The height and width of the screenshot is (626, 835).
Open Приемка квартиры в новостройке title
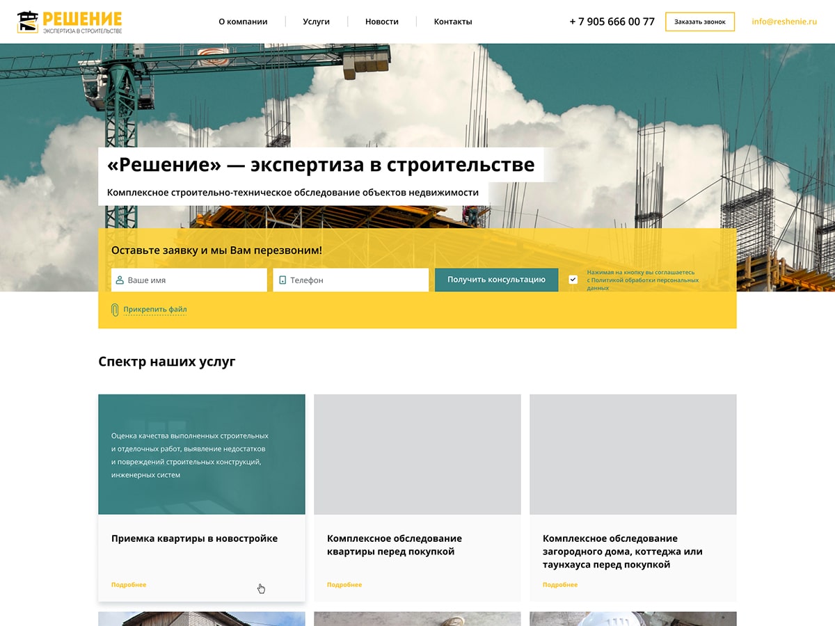[x=194, y=538]
